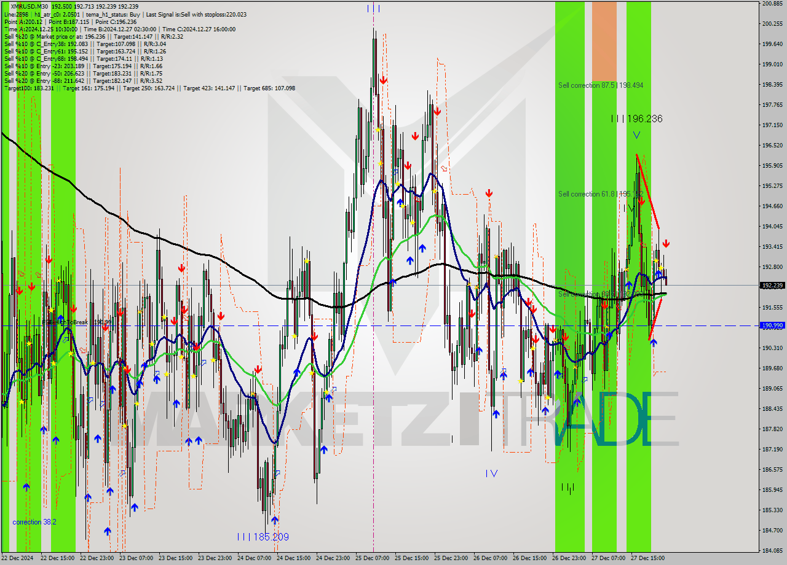Click the 'Sell correction 61.8 | 195.152' label
The image size is (787, 565).
coord(601,194)
